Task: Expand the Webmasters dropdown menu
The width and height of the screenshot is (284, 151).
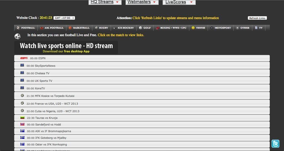Action: click(x=142, y=2)
